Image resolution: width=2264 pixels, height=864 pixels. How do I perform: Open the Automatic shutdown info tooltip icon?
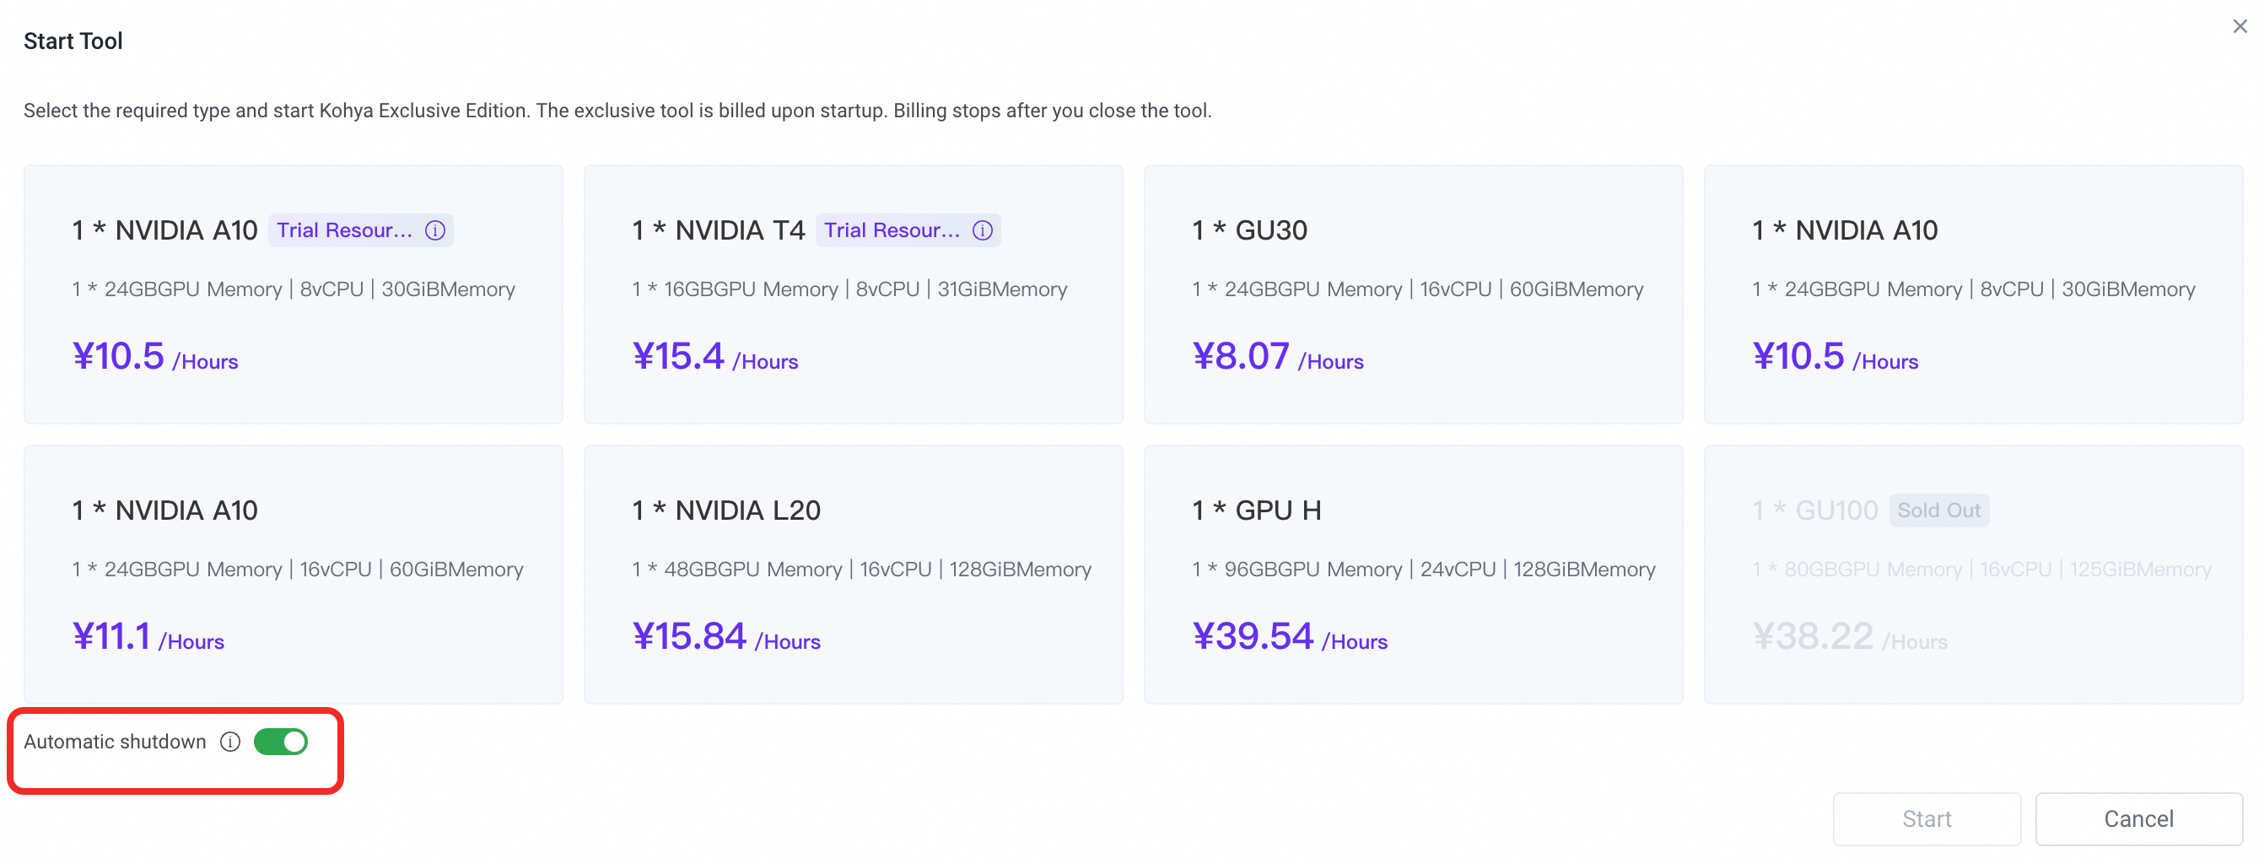click(x=230, y=742)
